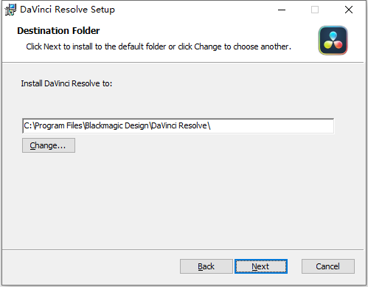Cancel the DaVinci Resolve installation

328,266
